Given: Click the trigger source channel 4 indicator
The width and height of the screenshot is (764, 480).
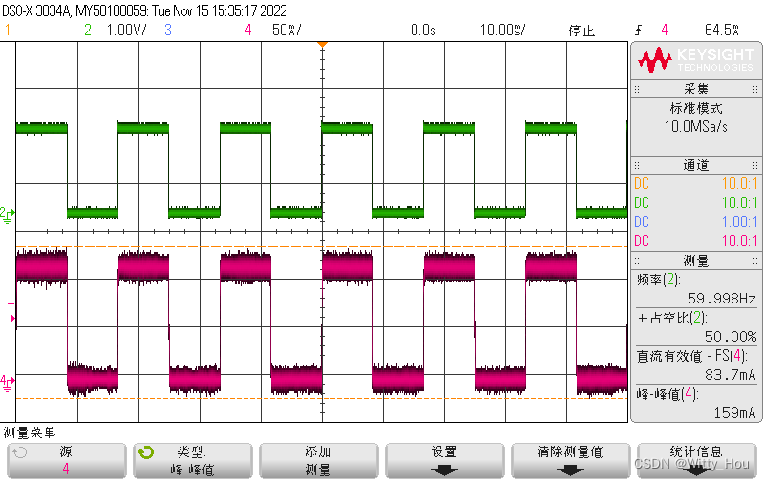Looking at the screenshot, I should pyautogui.click(x=664, y=30).
